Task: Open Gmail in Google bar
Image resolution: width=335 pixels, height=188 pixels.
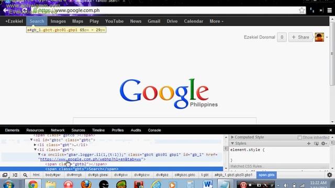Action: coord(154,21)
